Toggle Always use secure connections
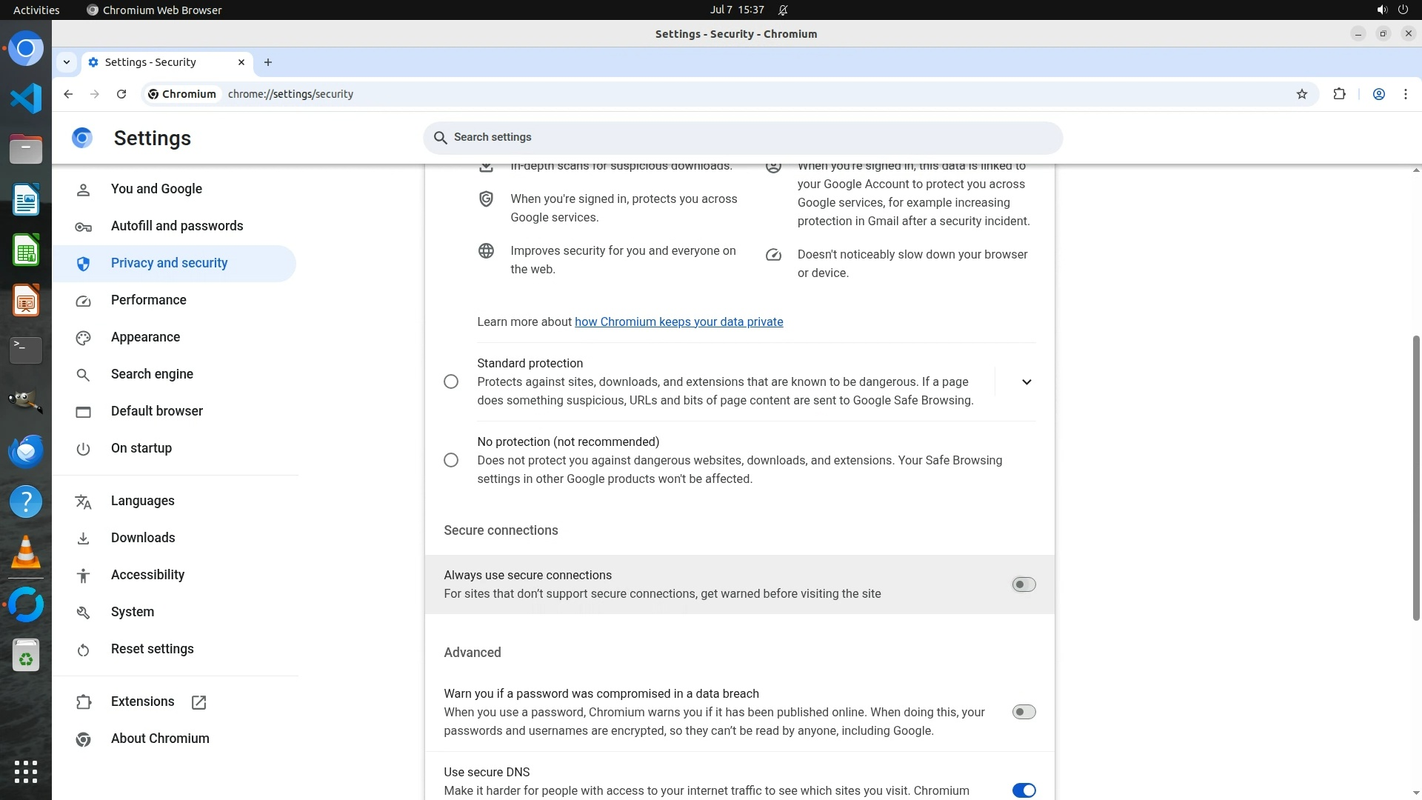 [x=1023, y=584]
